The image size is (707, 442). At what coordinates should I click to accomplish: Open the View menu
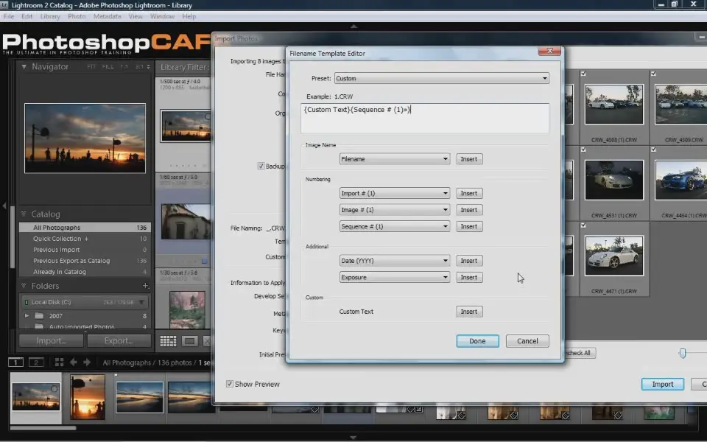click(136, 16)
